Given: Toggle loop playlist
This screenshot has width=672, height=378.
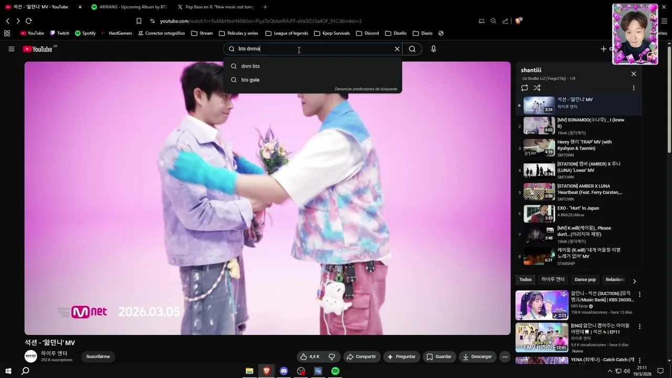Looking at the screenshot, I should pos(524,88).
